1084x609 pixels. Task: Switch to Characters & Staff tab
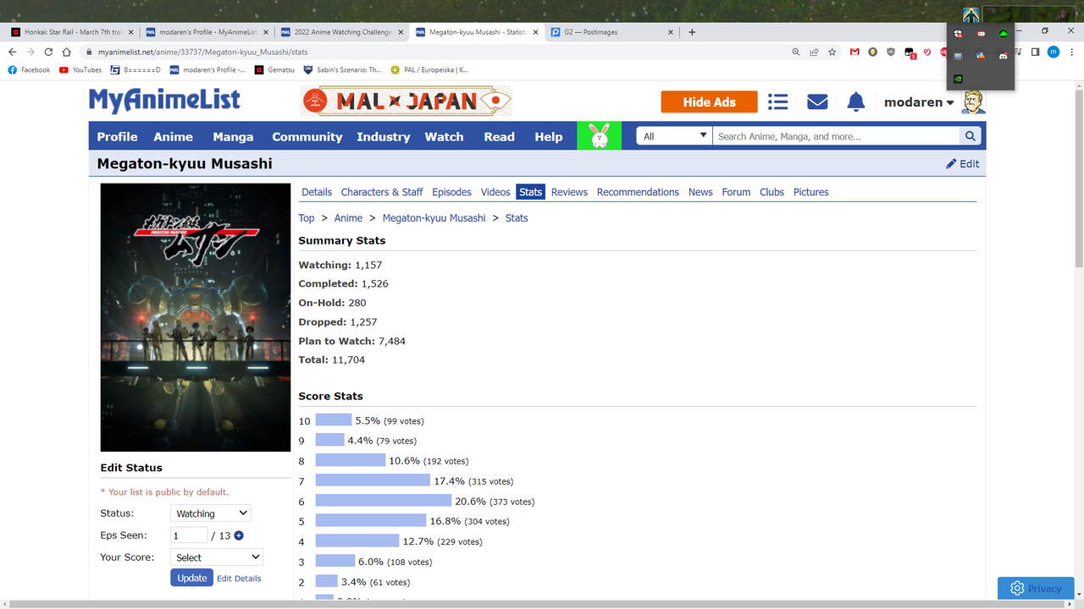coord(382,192)
